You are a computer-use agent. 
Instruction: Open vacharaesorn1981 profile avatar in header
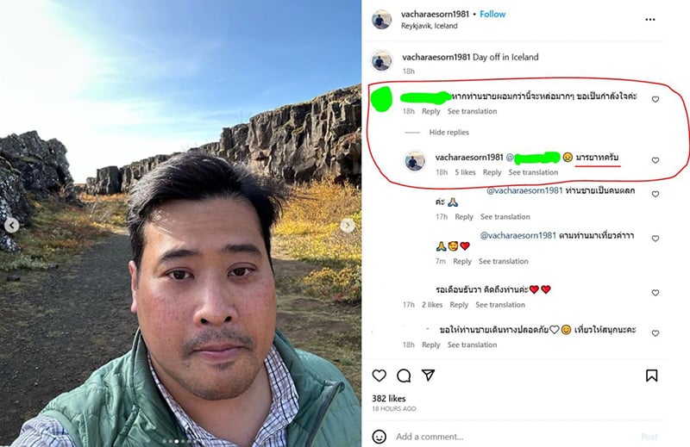coord(381,20)
